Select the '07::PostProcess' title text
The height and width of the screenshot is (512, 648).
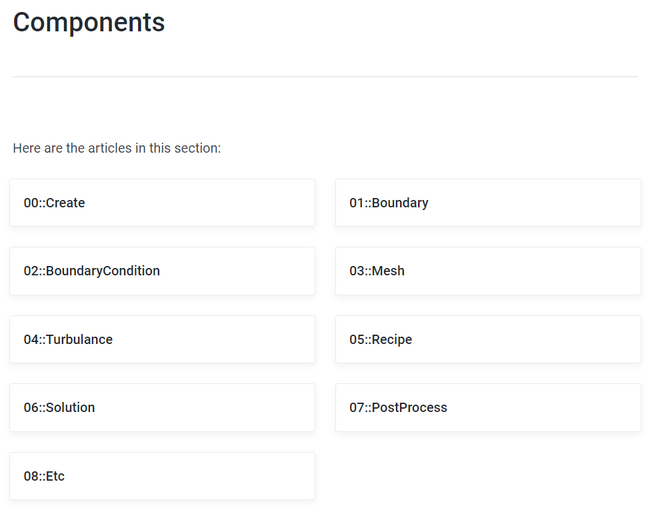click(x=398, y=407)
